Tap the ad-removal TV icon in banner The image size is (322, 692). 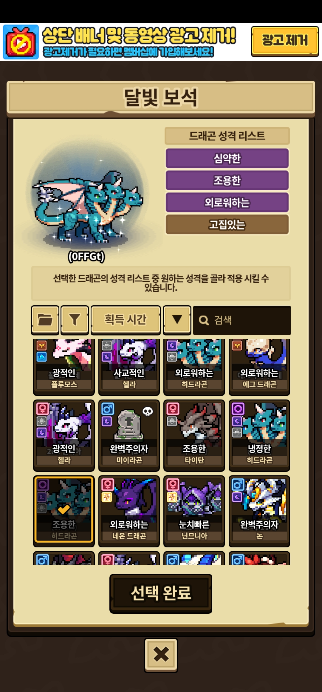tap(21, 42)
